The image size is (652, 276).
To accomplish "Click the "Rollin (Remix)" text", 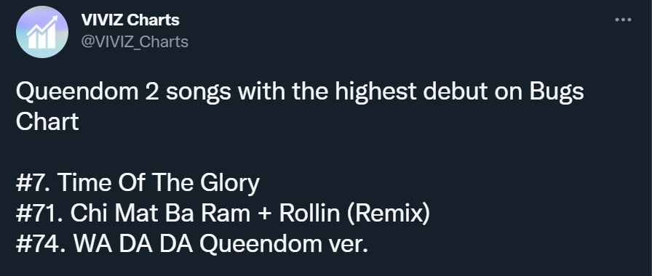I will coord(354,214).
